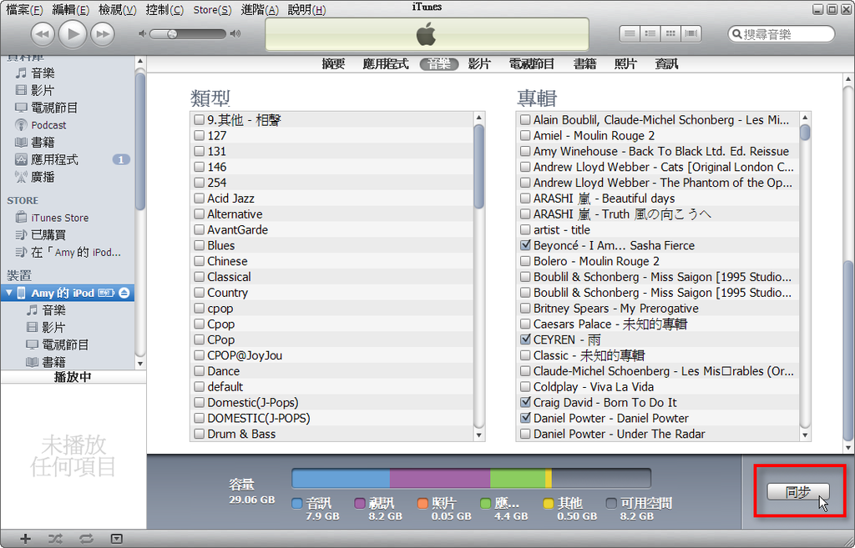Switch to the 摘要 tab
The width and height of the screenshot is (855, 548).
(x=333, y=64)
